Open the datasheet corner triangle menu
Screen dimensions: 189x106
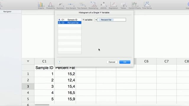(x=28, y=61)
